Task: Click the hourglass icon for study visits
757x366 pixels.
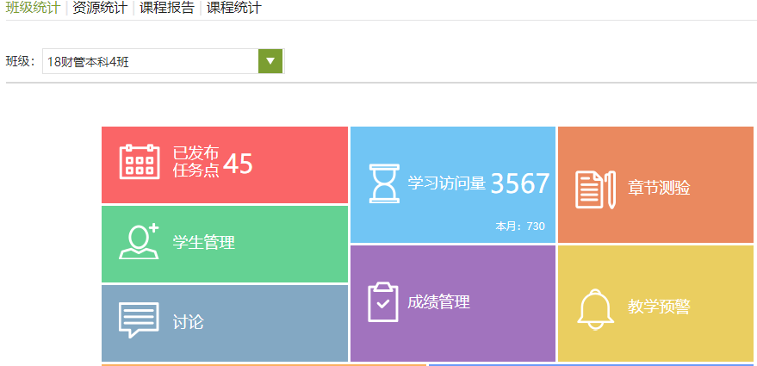Action: click(383, 183)
